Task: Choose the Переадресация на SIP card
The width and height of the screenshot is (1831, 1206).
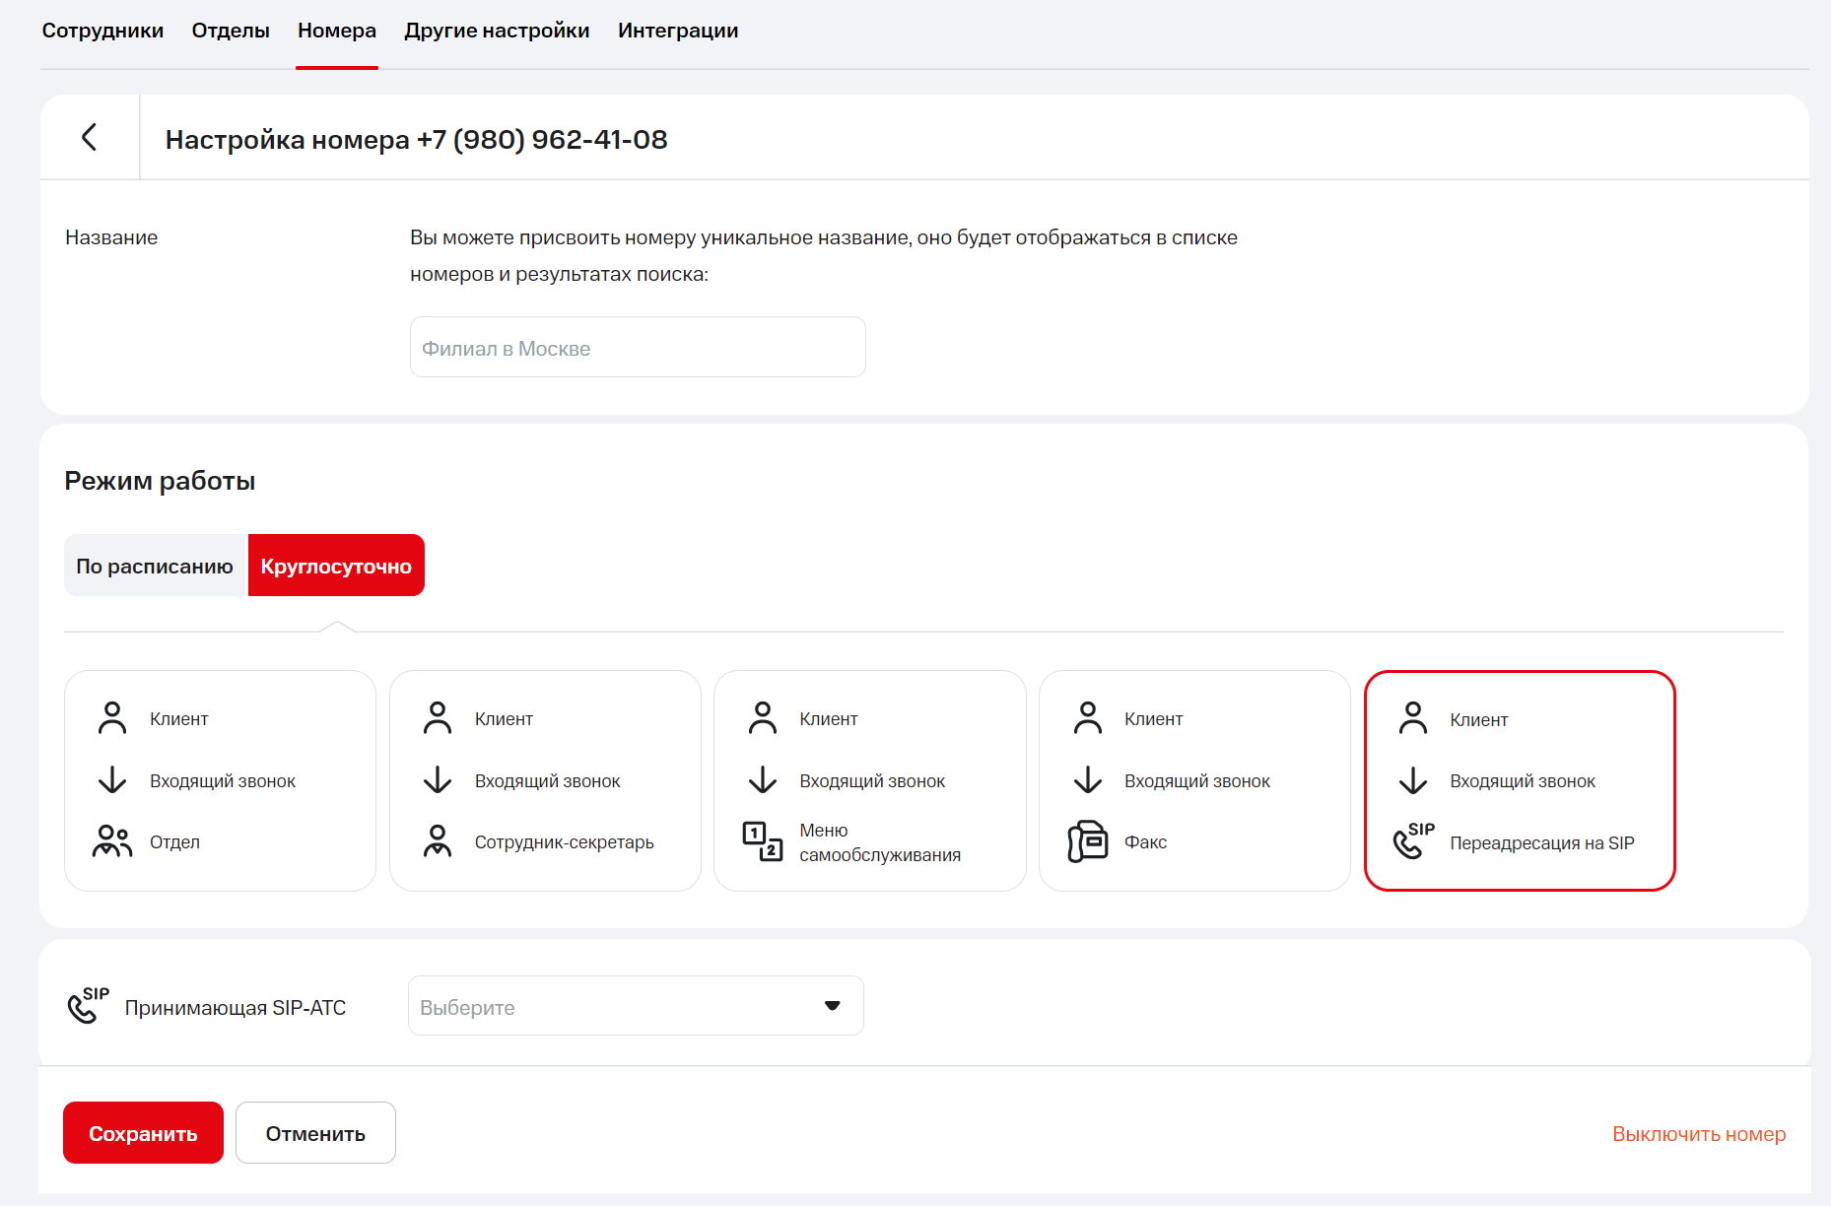Action: point(1519,780)
